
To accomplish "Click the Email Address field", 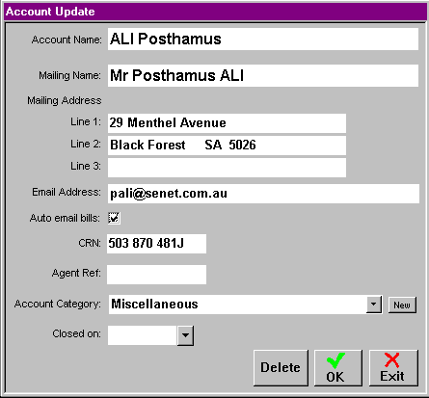I will click(263, 194).
